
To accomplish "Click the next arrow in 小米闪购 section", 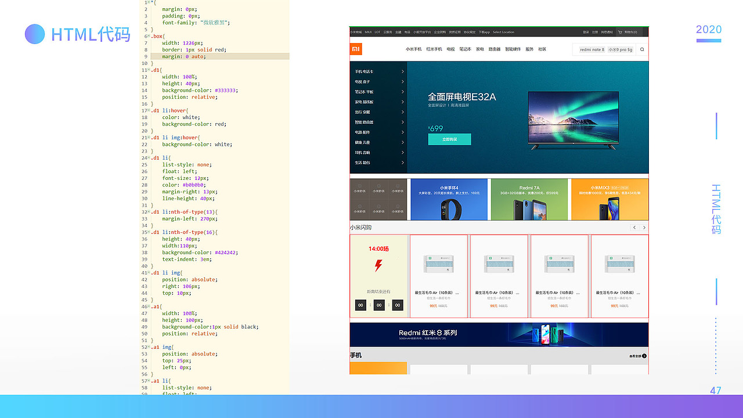I will [644, 228].
